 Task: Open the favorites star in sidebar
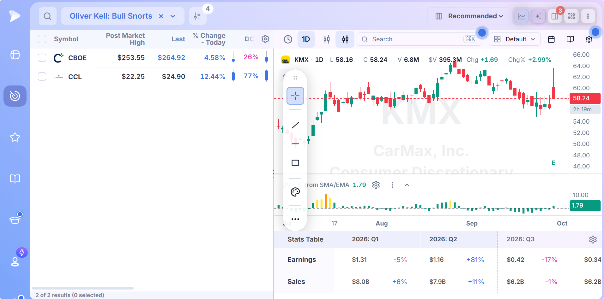click(x=15, y=137)
